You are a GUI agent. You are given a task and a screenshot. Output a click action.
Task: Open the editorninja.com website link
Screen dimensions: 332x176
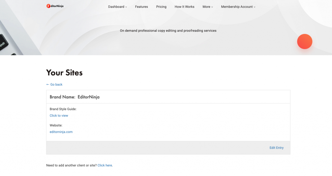pos(61,132)
